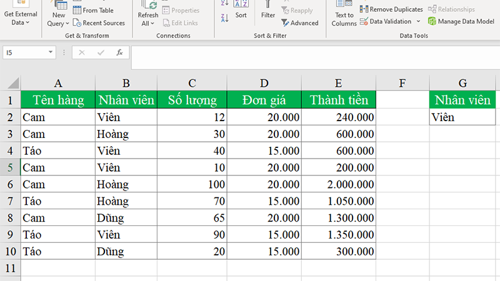Open the Sort dialog
The image size is (500, 281).
241,9
